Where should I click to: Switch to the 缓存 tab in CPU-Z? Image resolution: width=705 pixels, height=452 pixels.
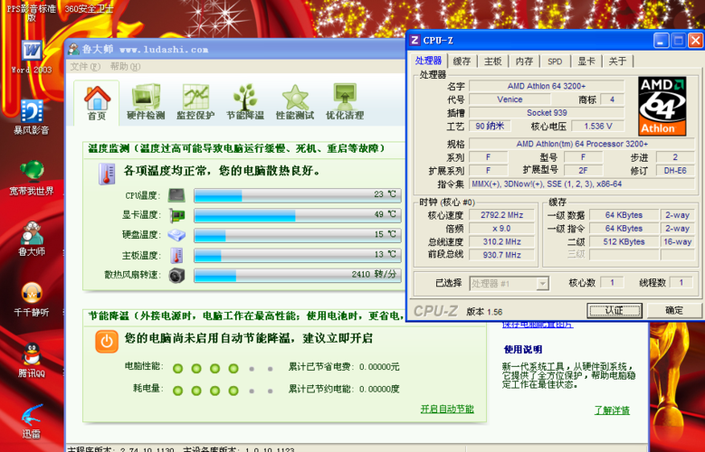pos(462,61)
